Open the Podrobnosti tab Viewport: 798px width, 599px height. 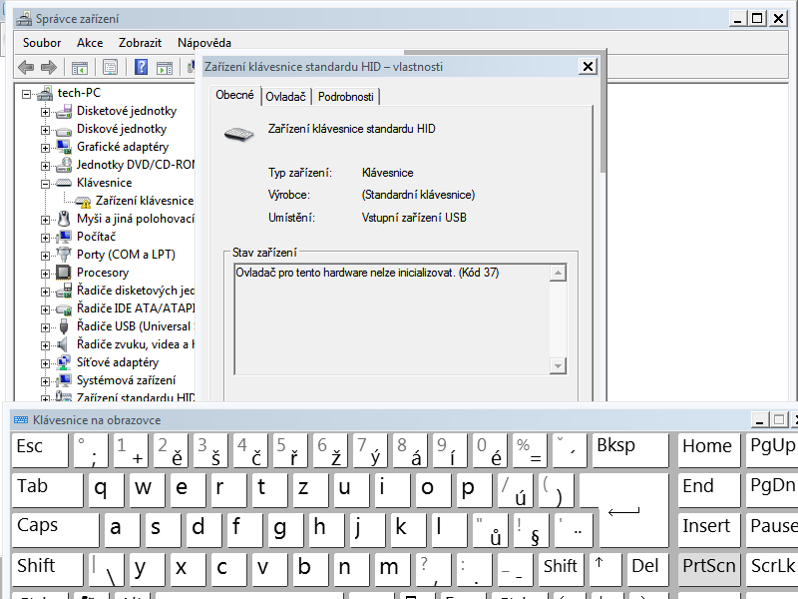[x=346, y=97]
